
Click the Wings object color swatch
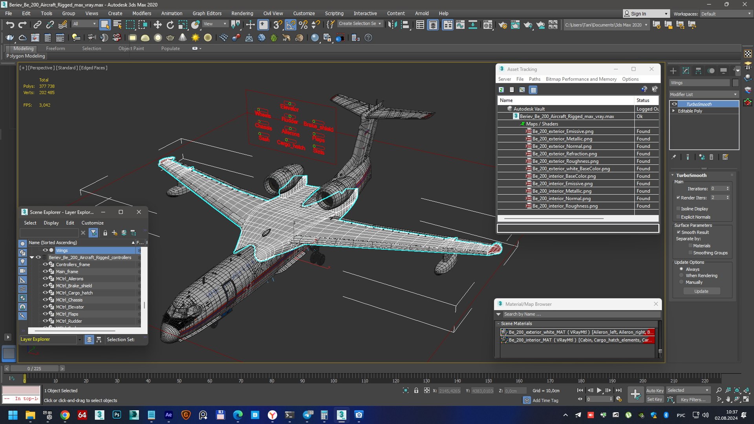tap(735, 83)
